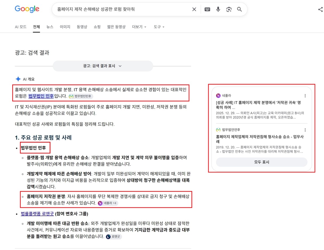
Task: Click the AI 개요 sparkle icon
Action: [x=18, y=79]
